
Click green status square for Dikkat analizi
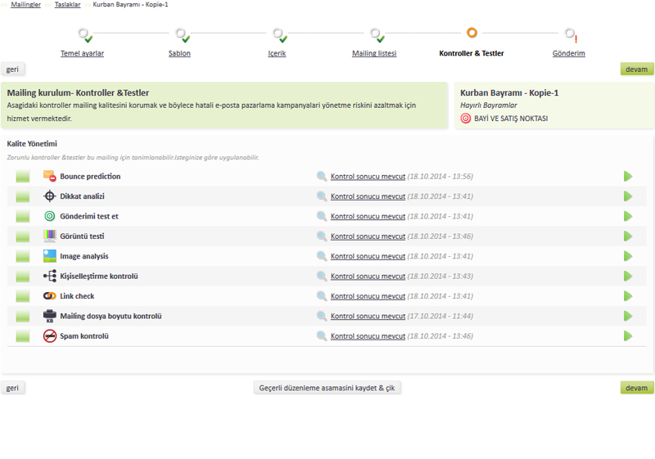tap(22, 196)
